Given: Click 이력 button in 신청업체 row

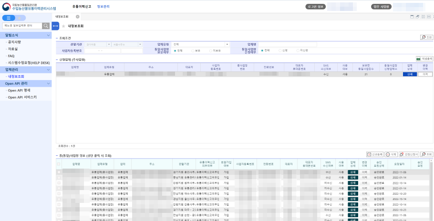Looking at the screenshot, I should (425, 74).
